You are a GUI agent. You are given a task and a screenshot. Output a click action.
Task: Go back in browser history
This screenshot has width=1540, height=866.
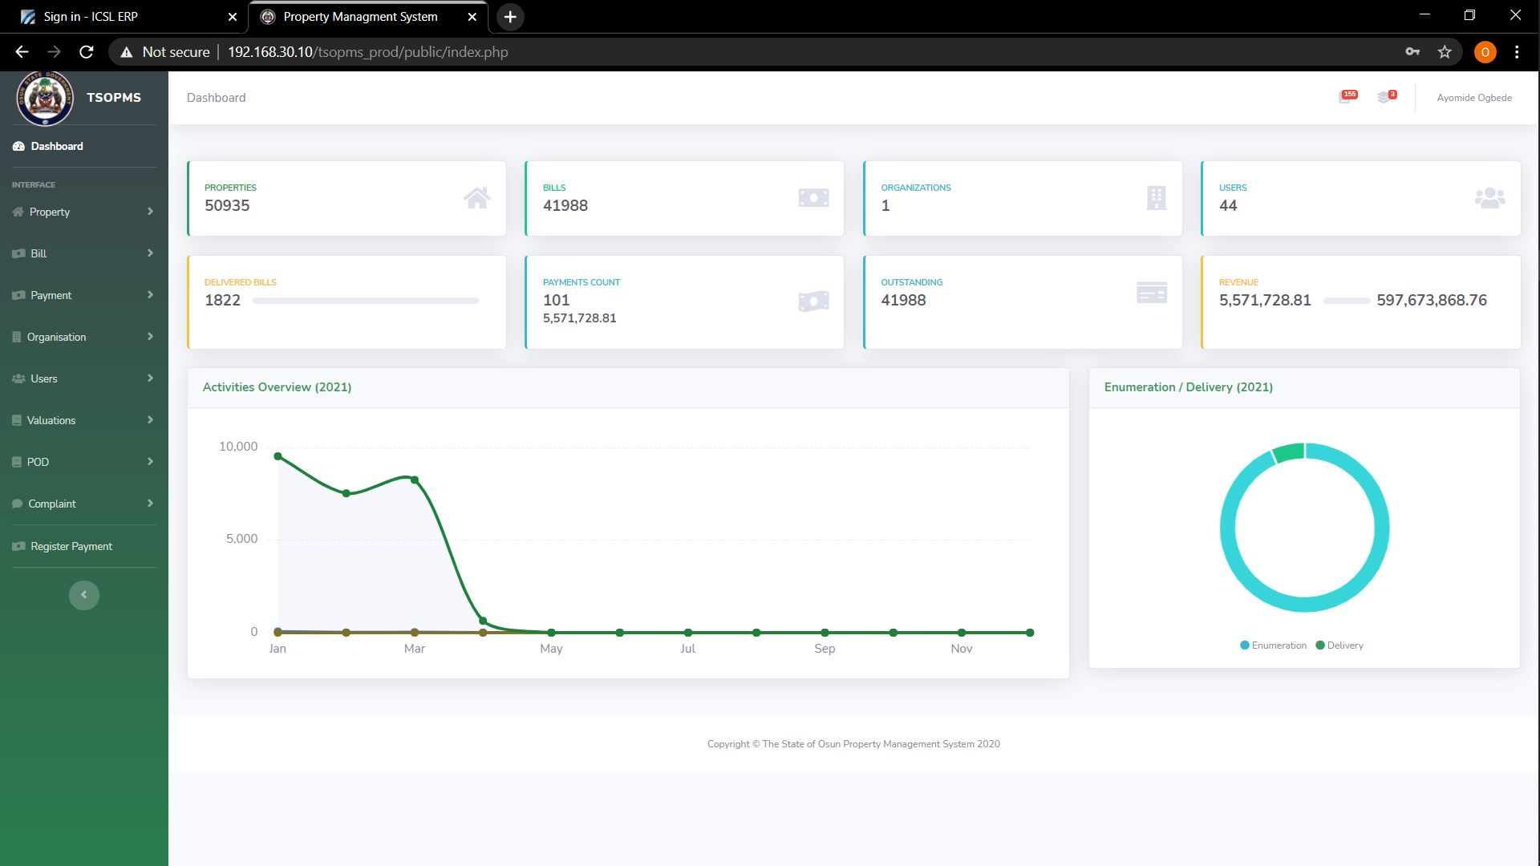[22, 52]
